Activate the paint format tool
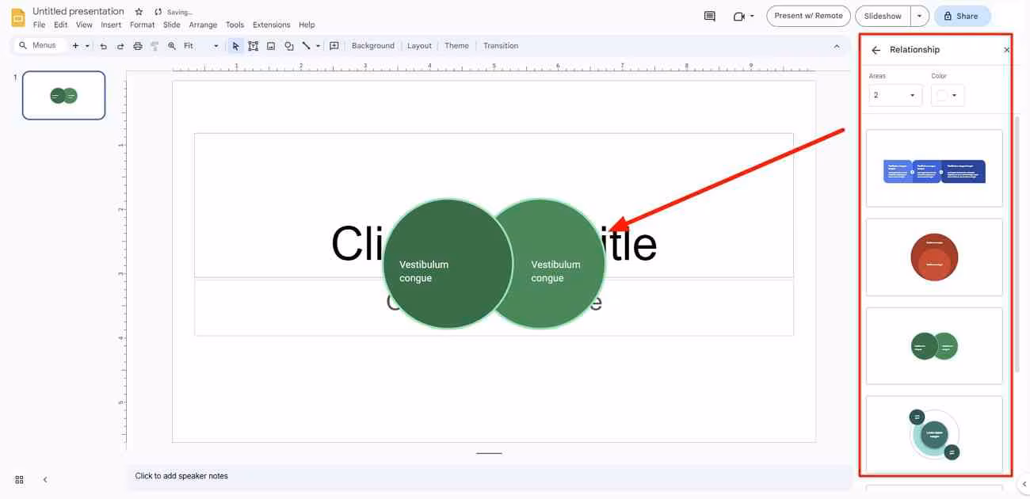The height and width of the screenshot is (499, 1030). [x=154, y=46]
